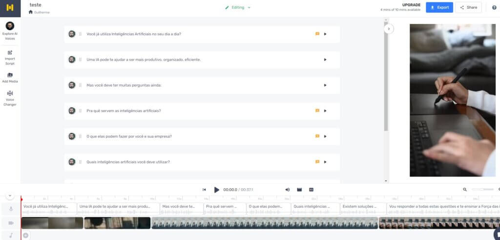
Task: Click the help question mark icon
Action: (494, 7)
